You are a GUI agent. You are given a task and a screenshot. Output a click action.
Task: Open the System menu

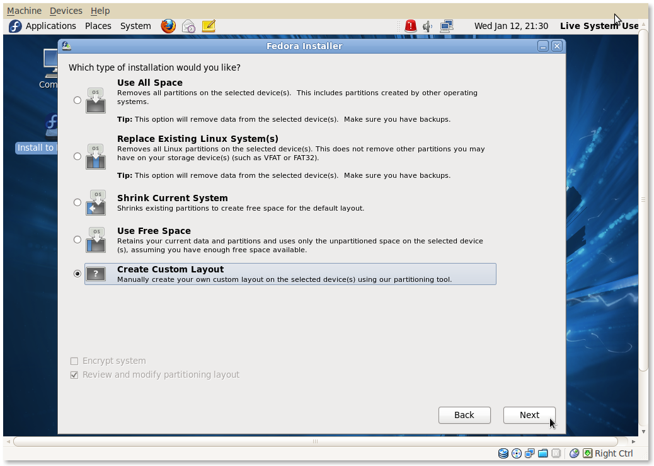tap(135, 26)
